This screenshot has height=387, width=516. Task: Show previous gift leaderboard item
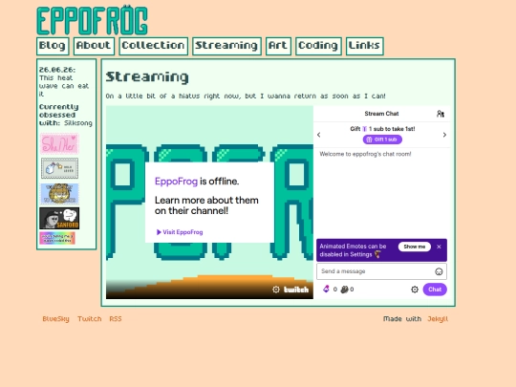[x=318, y=135]
